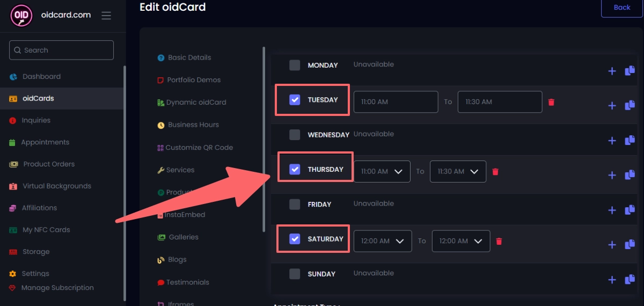This screenshot has height=306, width=644.
Task: Enable the Monday checkbox
Action: point(295,65)
